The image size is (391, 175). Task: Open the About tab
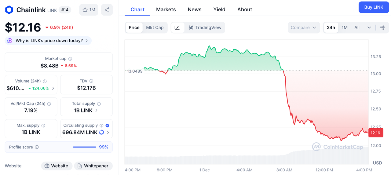245,9
